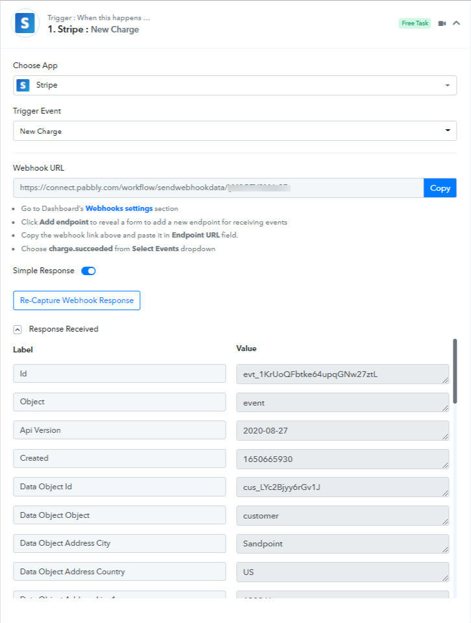Click the 'Value' column header

247,348
